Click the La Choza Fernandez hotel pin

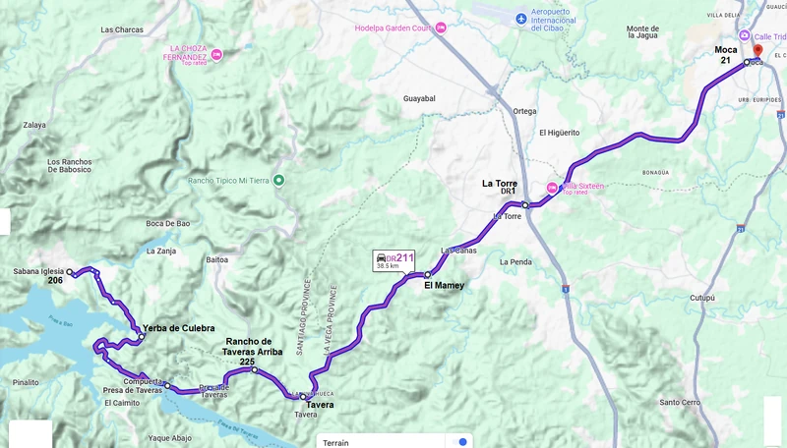click(x=216, y=55)
